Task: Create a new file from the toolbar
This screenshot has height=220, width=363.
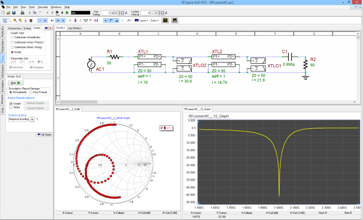Action: click(x=3, y=13)
